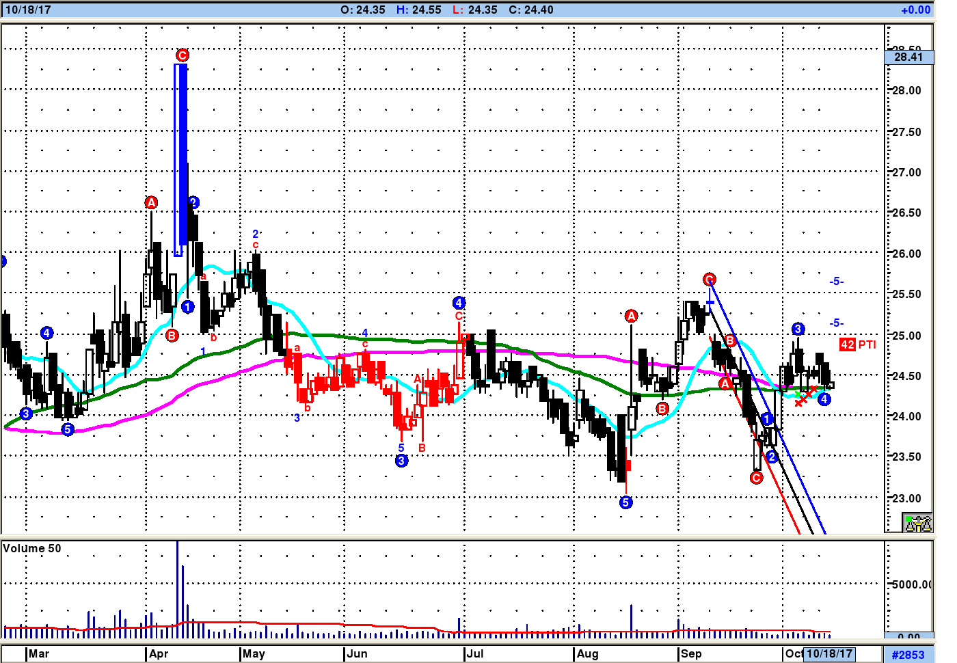Click the blue circled 4 beside the latest October candle
Image resolution: width=957 pixels, height=663 pixels.
(824, 399)
